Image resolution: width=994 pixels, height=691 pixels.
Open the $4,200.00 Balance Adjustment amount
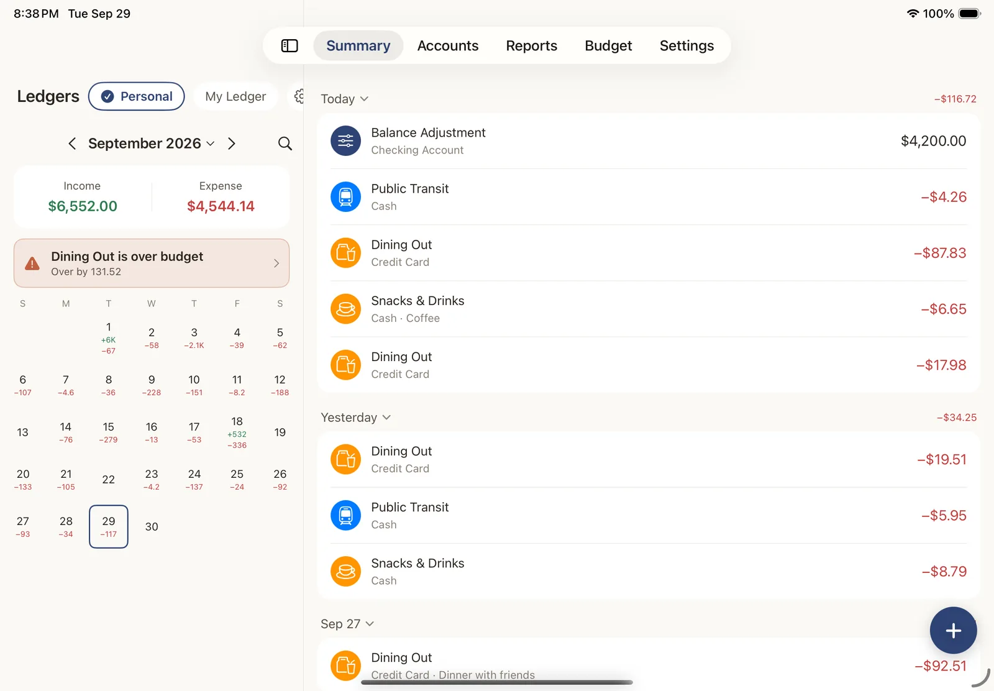(x=933, y=141)
